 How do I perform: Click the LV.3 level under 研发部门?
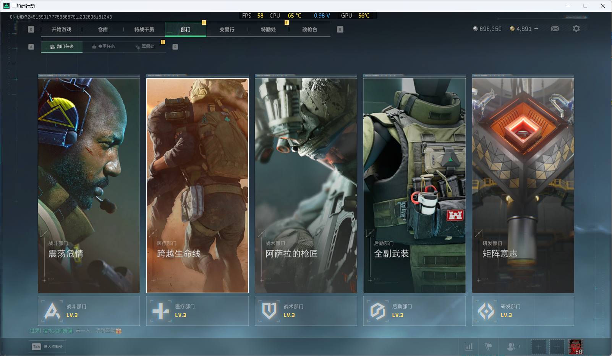tap(506, 315)
